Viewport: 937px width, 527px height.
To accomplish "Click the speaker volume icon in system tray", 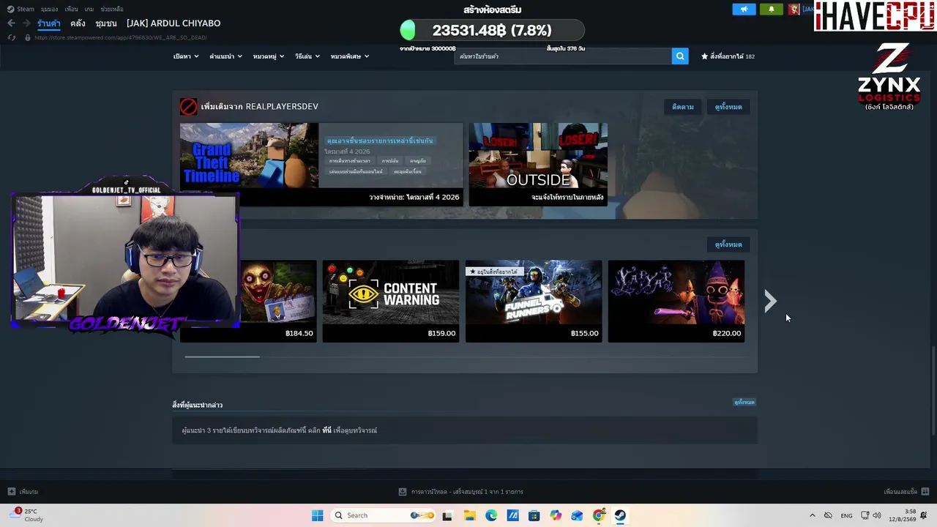I will point(877,515).
